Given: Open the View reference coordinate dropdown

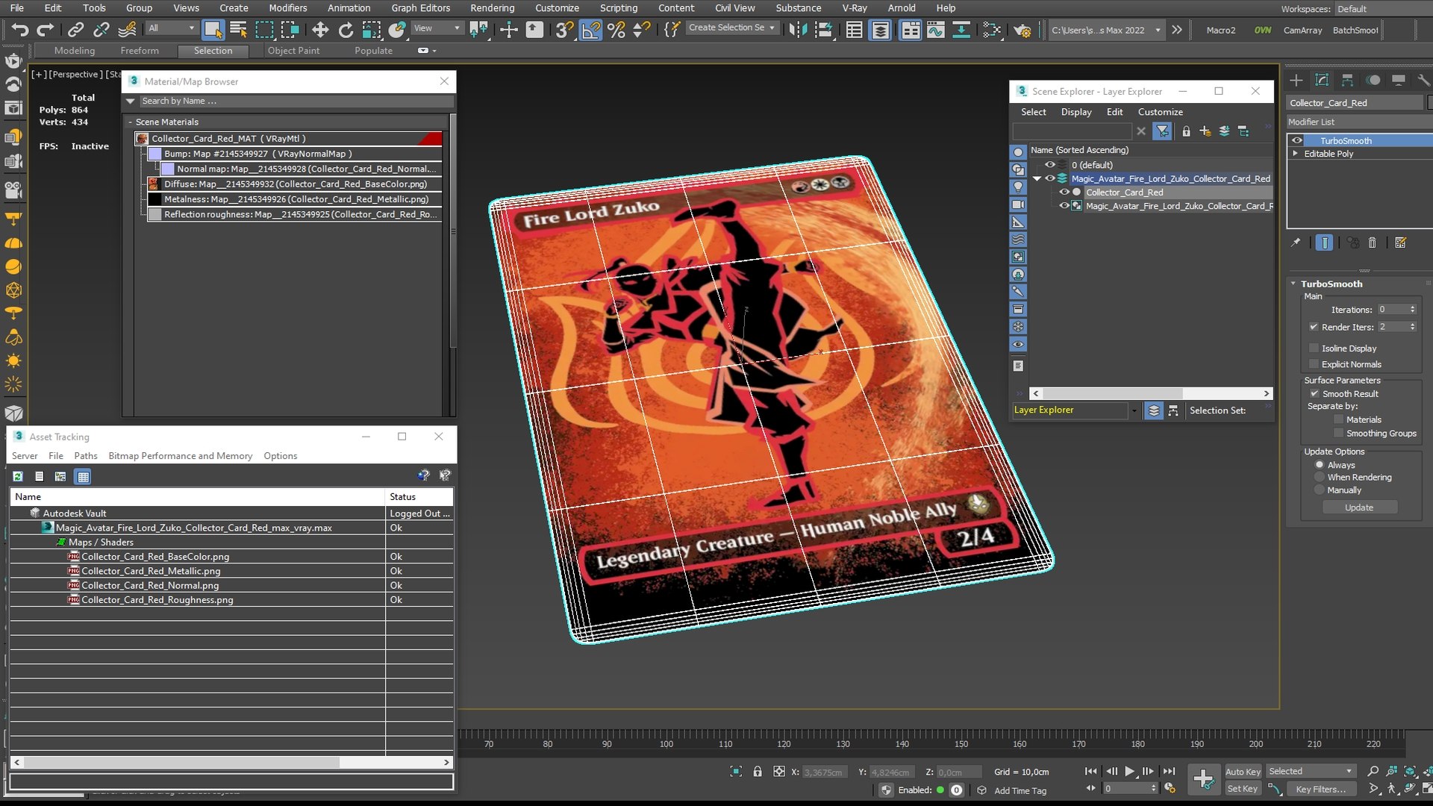Looking at the screenshot, I should pyautogui.click(x=437, y=28).
